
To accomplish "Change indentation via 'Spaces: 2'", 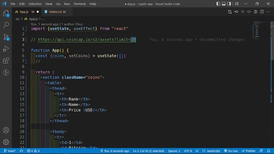I will pyautogui.click(x=174, y=151).
